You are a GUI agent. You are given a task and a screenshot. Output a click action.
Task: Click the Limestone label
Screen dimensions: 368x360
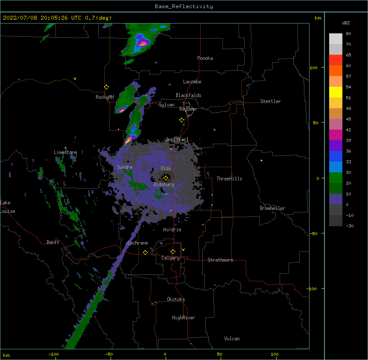(65, 152)
